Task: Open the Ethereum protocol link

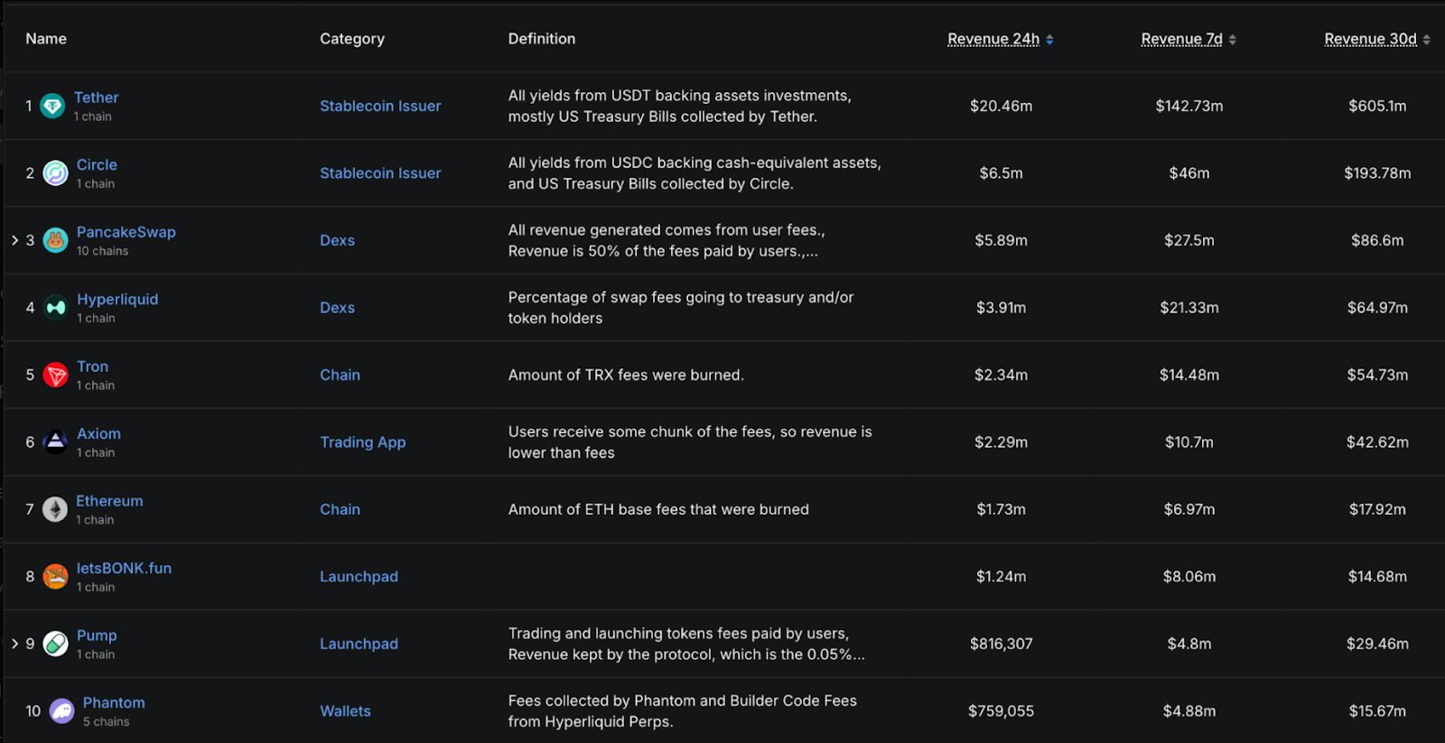Action: [109, 501]
